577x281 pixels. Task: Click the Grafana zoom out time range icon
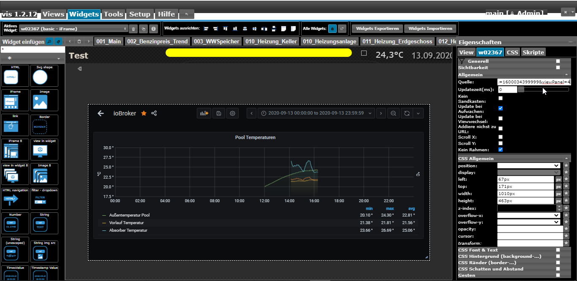tap(393, 113)
